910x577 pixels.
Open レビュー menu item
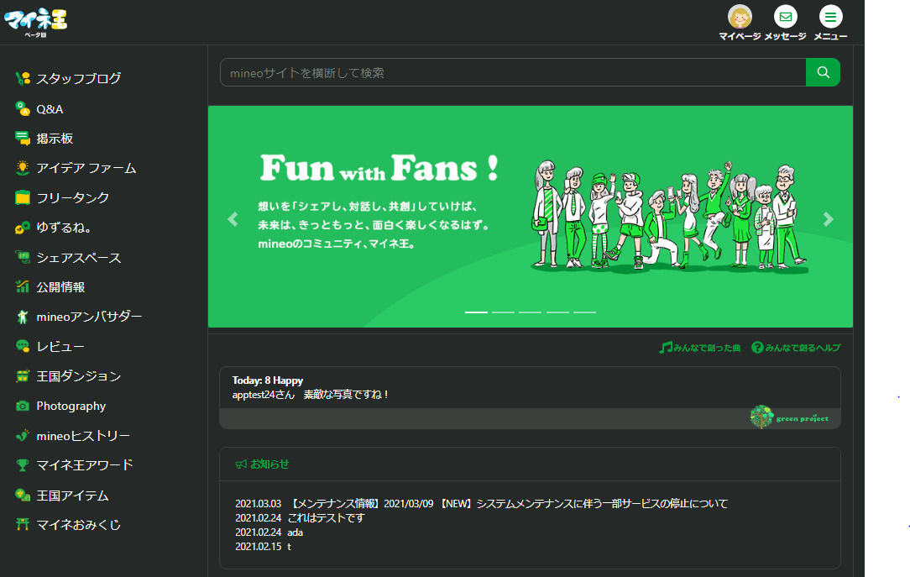coord(60,347)
